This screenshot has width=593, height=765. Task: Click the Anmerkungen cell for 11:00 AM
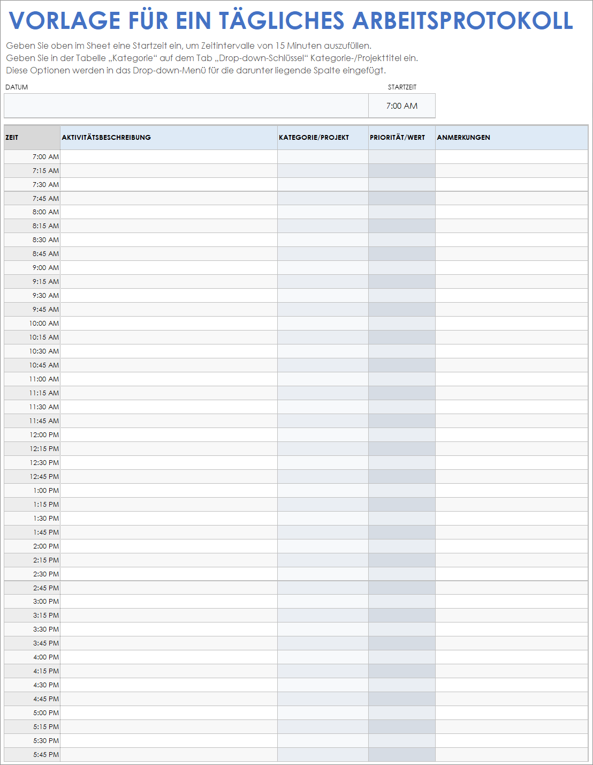coord(511,379)
